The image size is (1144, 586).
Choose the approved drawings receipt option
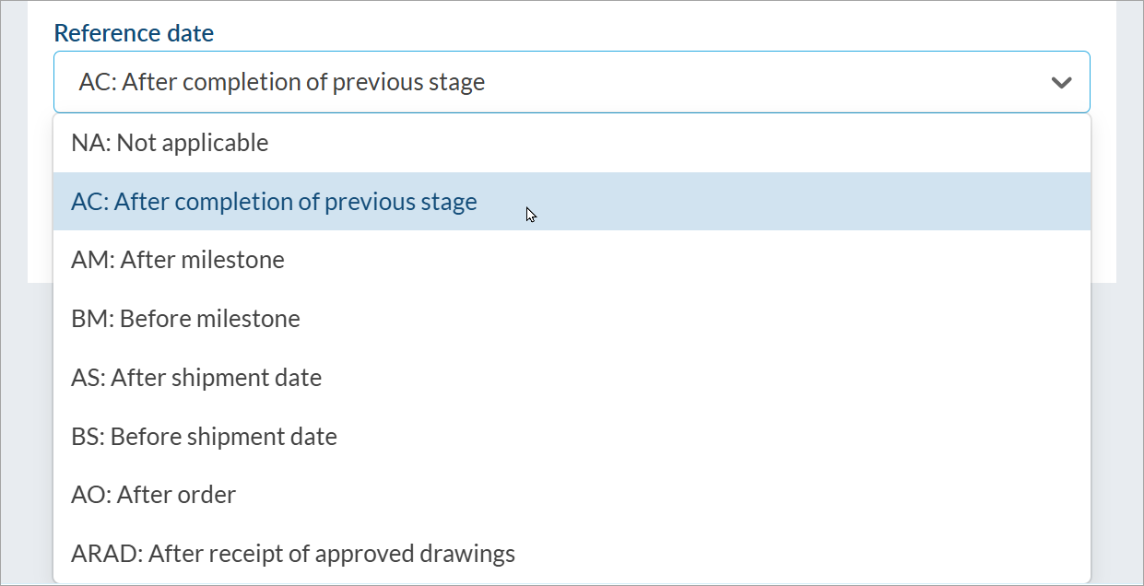tap(293, 554)
